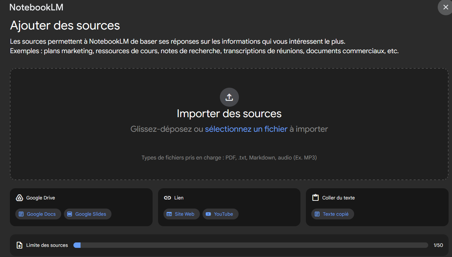The width and height of the screenshot is (452, 257).
Task: Click the Lien label
Action: pos(179,198)
